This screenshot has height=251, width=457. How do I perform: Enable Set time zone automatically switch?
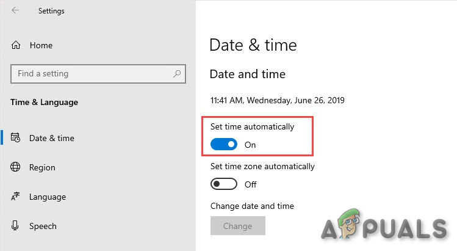pos(223,184)
